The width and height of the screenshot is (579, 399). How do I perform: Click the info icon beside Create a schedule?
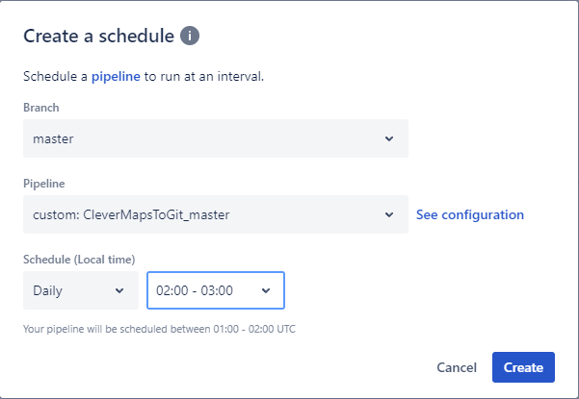[191, 37]
